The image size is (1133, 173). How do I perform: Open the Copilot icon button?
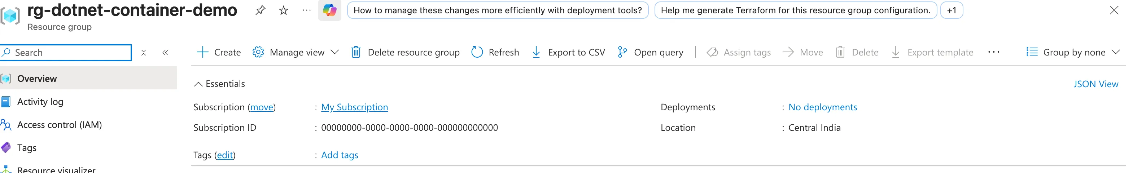click(329, 10)
